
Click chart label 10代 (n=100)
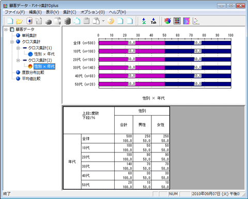point(84,51)
